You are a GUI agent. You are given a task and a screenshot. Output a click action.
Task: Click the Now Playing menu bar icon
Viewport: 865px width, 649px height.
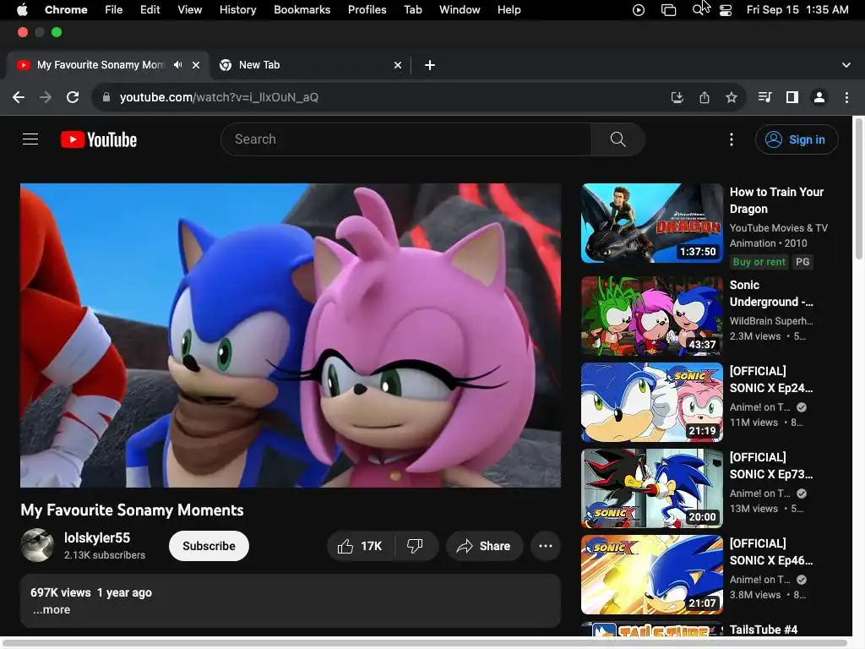pos(639,10)
